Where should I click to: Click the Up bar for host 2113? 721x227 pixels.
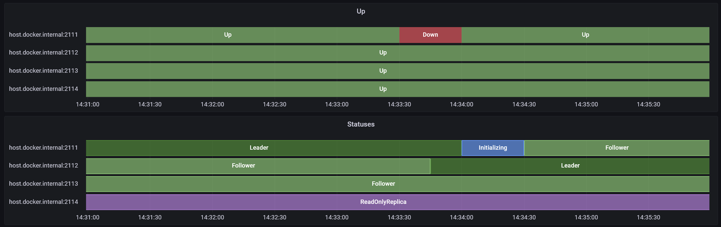tap(383, 71)
